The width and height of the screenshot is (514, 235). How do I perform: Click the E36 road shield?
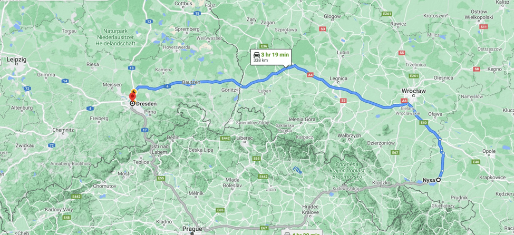coord(264,46)
